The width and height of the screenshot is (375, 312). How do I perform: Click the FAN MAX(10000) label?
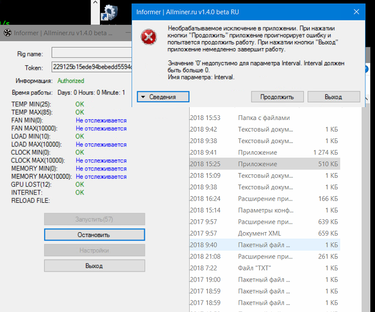(34, 128)
